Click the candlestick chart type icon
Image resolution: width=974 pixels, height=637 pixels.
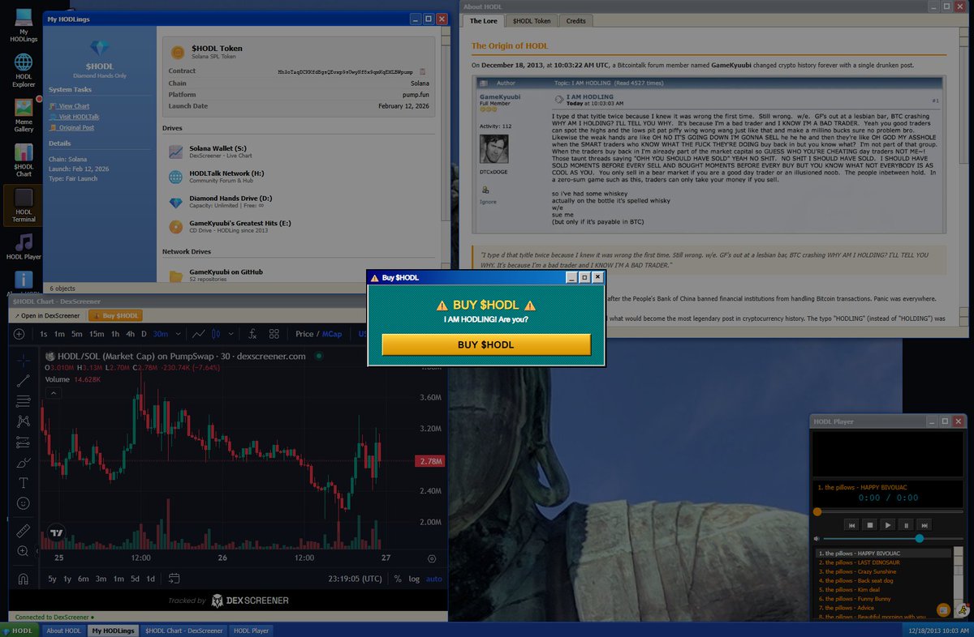[216, 334]
